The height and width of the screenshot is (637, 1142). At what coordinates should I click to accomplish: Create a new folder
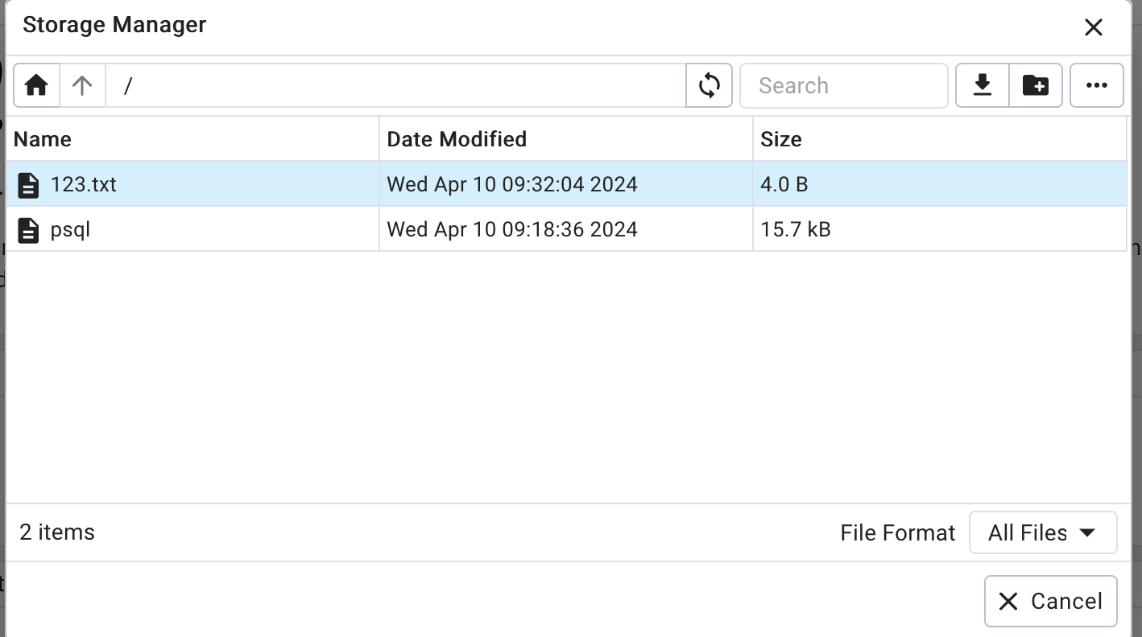1036,85
